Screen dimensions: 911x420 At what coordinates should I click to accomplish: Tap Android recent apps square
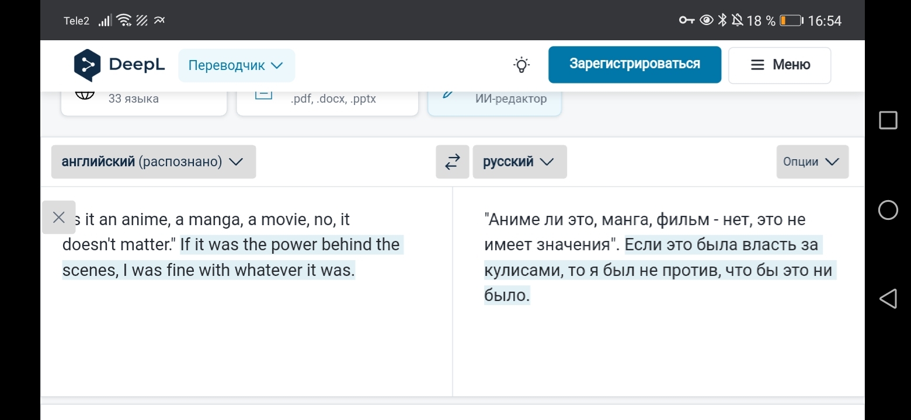(888, 120)
